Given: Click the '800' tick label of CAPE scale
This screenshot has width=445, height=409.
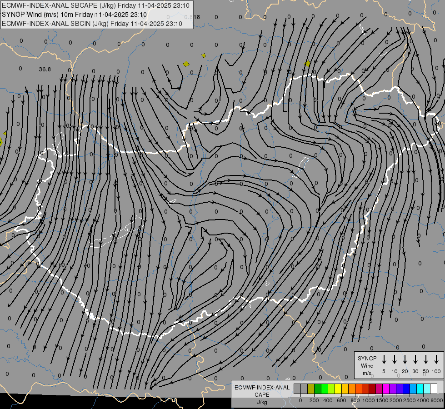Looking at the screenshot, I should click(x=355, y=400).
